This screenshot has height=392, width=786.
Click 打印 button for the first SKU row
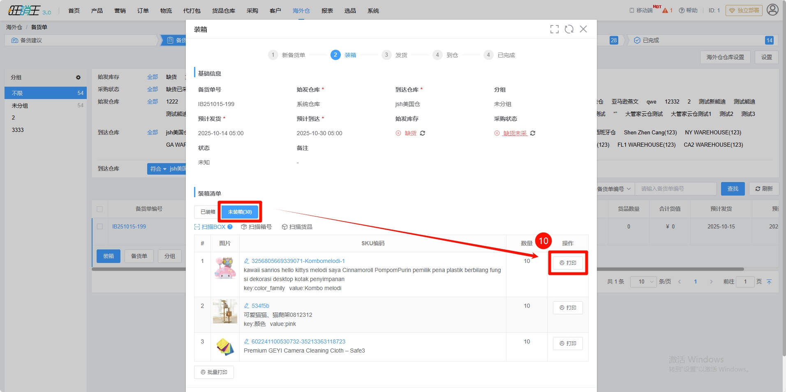568,263
